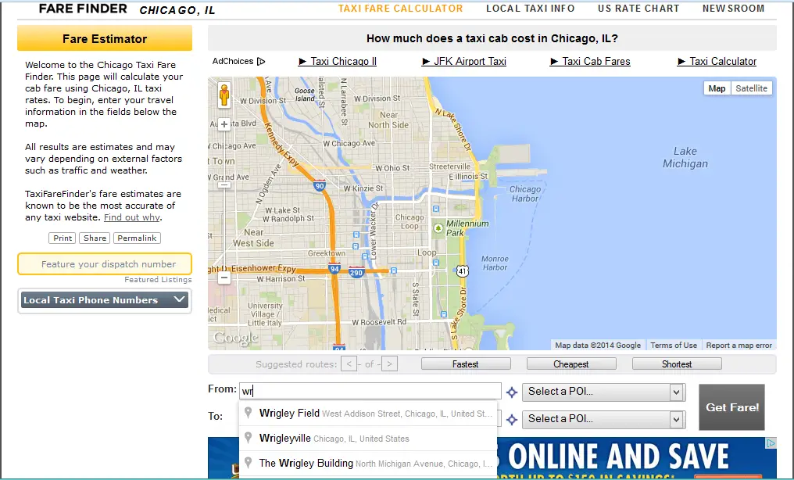The image size is (794, 480).
Task: Switch map to Map view
Action: click(x=717, y=88)
